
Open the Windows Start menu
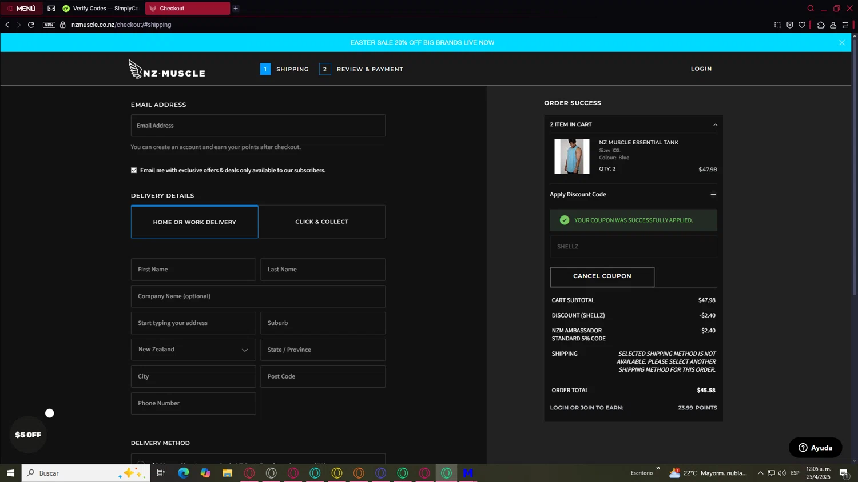point(10,473)
